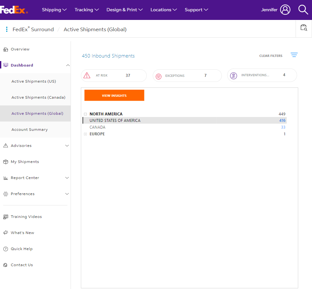This screenshot has height=289, width=312.
Task: Click the North America total 449
Action: click(282, 114)
